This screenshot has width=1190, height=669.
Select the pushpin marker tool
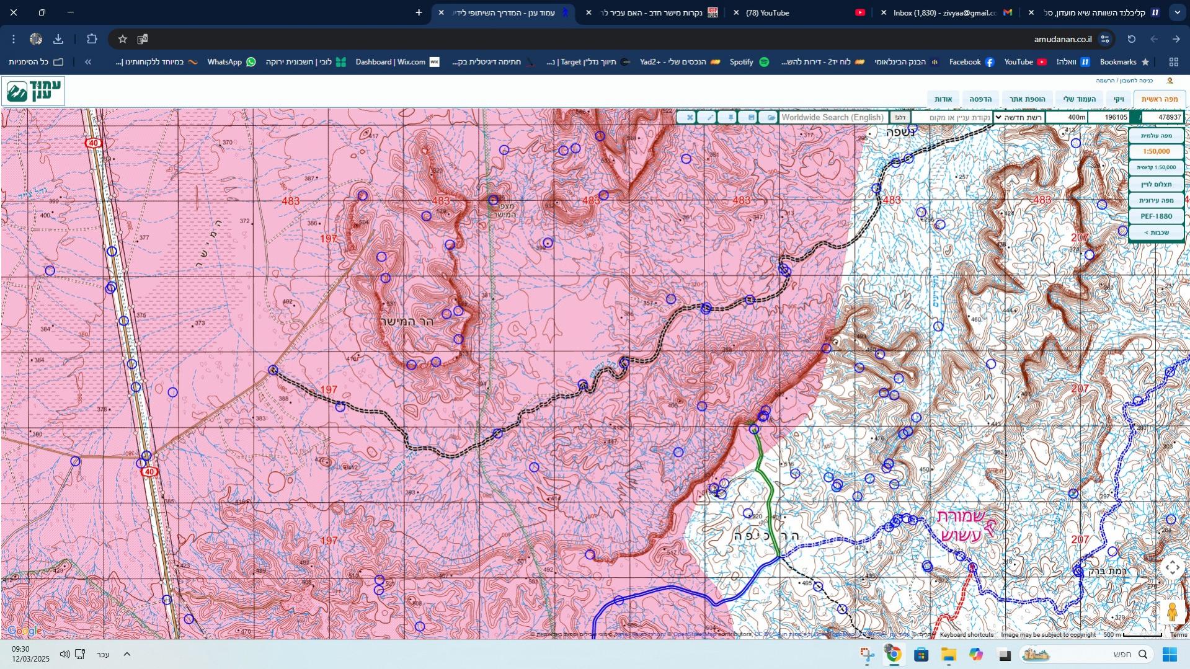(730, 117)
